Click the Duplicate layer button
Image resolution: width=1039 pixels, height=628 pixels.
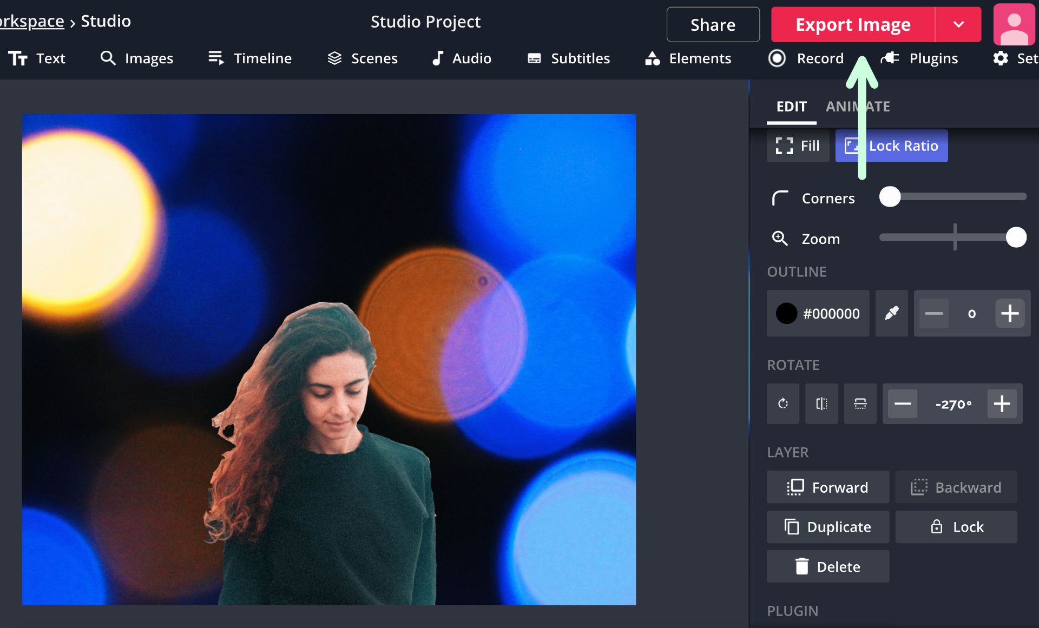[x=827, y=527]
